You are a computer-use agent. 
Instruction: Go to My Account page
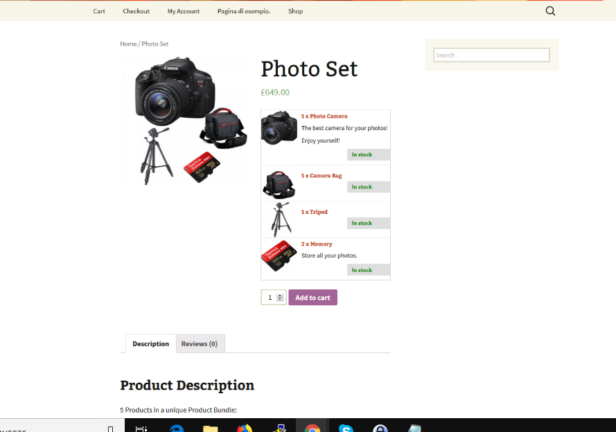coord(183,11)
